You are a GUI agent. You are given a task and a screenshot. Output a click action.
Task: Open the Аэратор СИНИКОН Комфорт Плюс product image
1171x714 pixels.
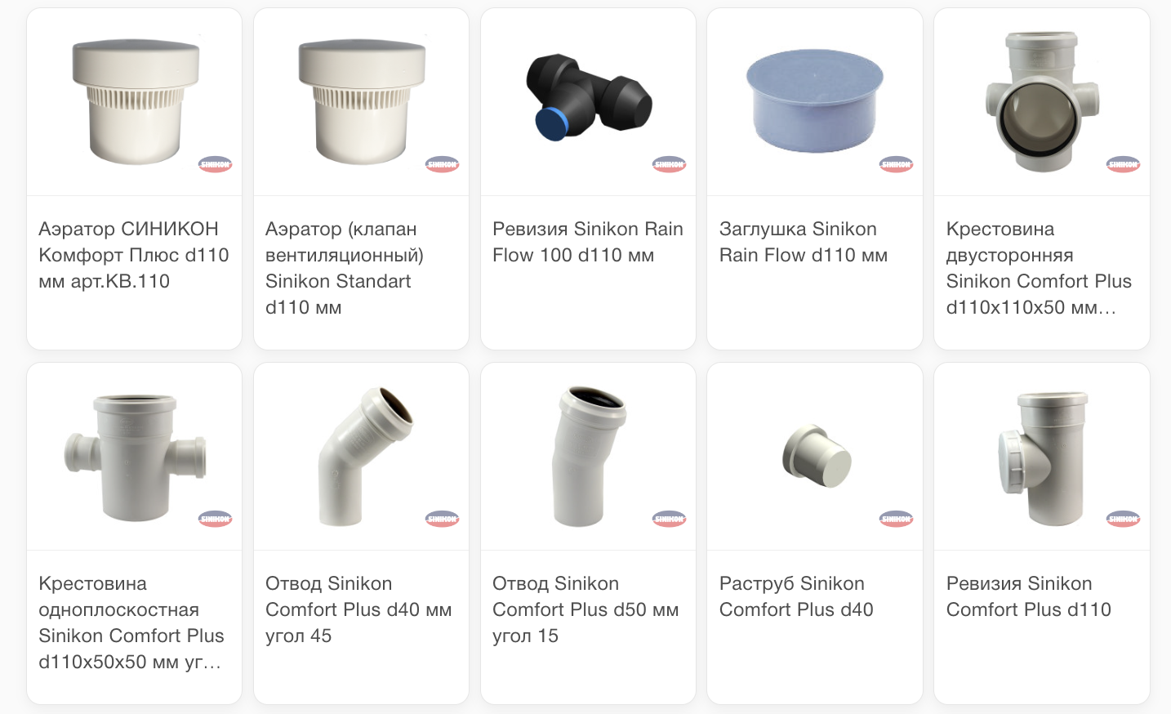point(135,102)
